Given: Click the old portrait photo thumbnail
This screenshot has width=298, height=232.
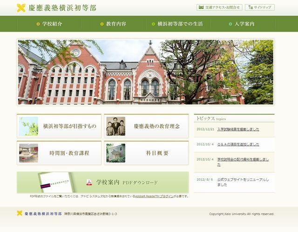Looking at the screenshot, I should click(x=116, y=127).
